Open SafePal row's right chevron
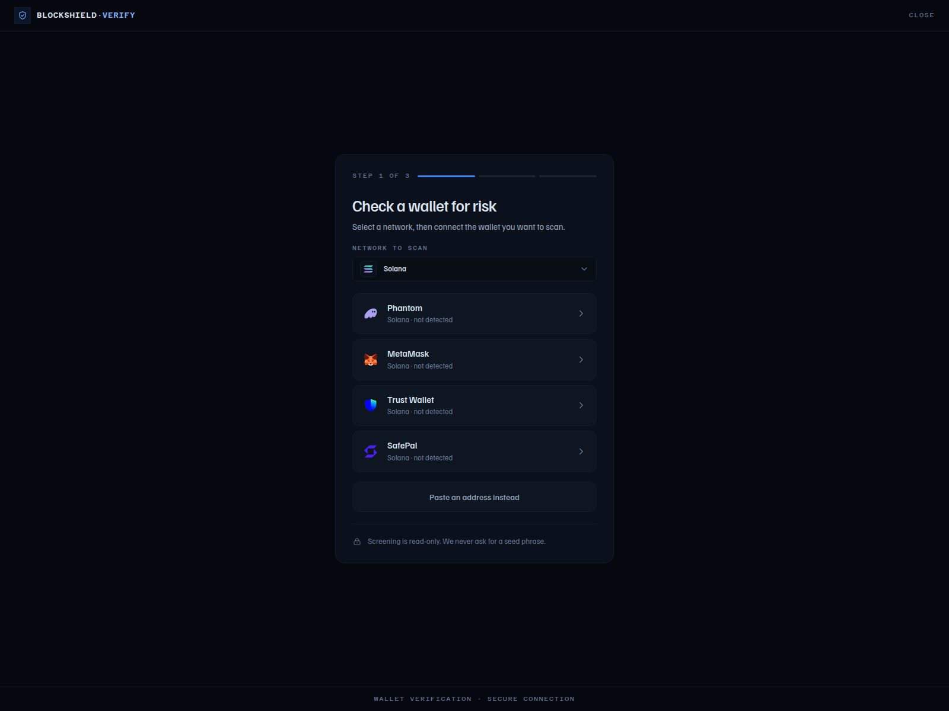This screenshot has height=711, width=949. point(581,451)
